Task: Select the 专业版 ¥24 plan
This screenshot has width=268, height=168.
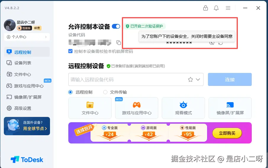Action: click(110, 133)
